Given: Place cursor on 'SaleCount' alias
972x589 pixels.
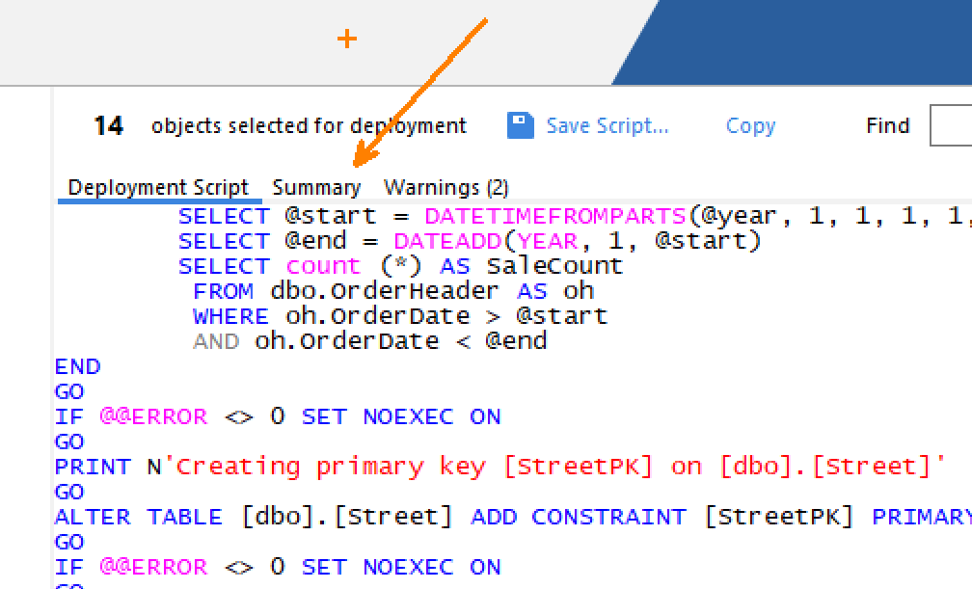Looking at the screenshot, I should pos(554,266).
